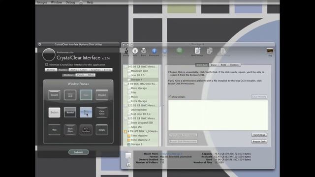Click the Burn disc toolbar icon
Viewport: 315px width, 177px height.
pyautogui.click(x=143, y=51)
